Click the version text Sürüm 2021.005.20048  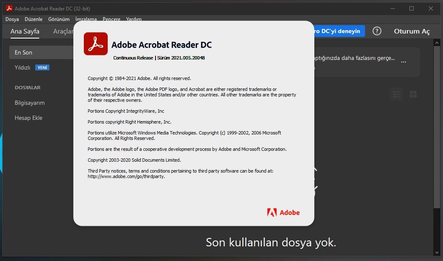[x=181, y=58]
